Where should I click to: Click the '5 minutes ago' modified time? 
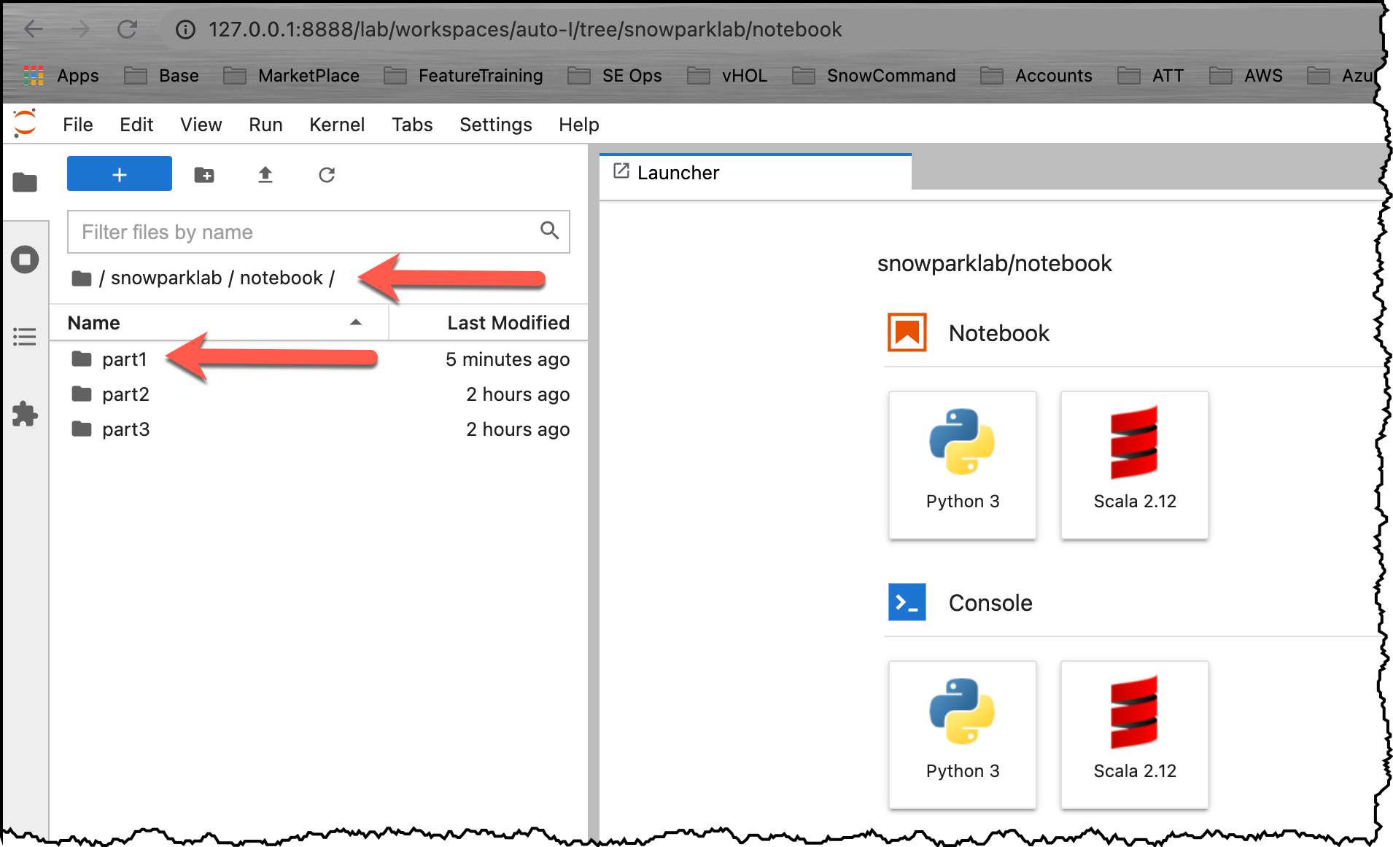(x=508, y=359)
